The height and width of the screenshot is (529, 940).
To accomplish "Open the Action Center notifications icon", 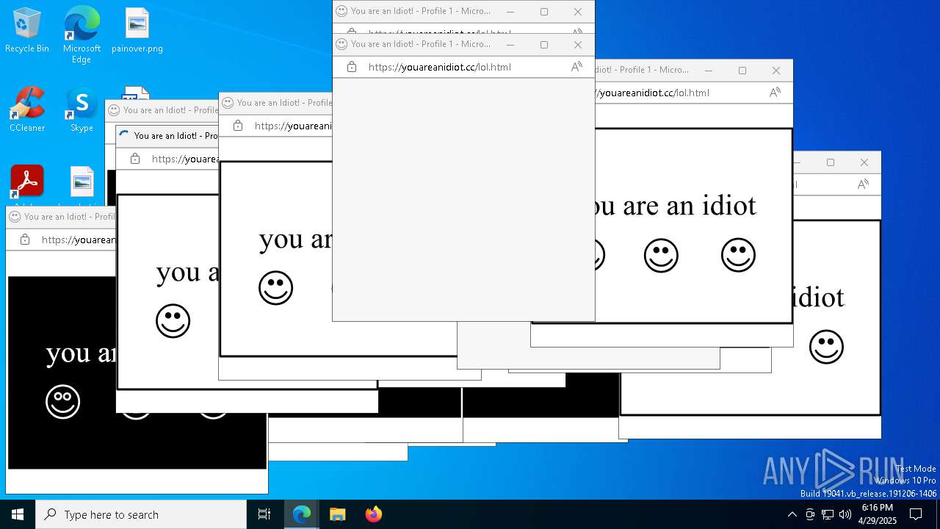I will pyautogui.click(x=916, y=514).
